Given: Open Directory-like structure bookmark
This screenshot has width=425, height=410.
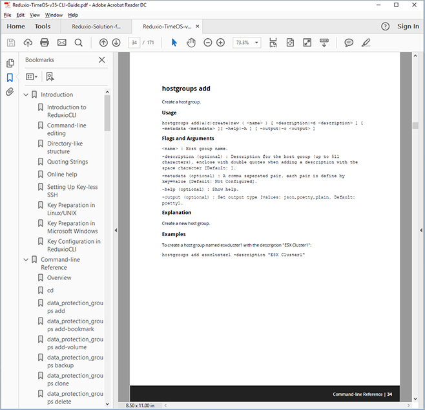Looking at the screenshot, I should click(65, 147).
